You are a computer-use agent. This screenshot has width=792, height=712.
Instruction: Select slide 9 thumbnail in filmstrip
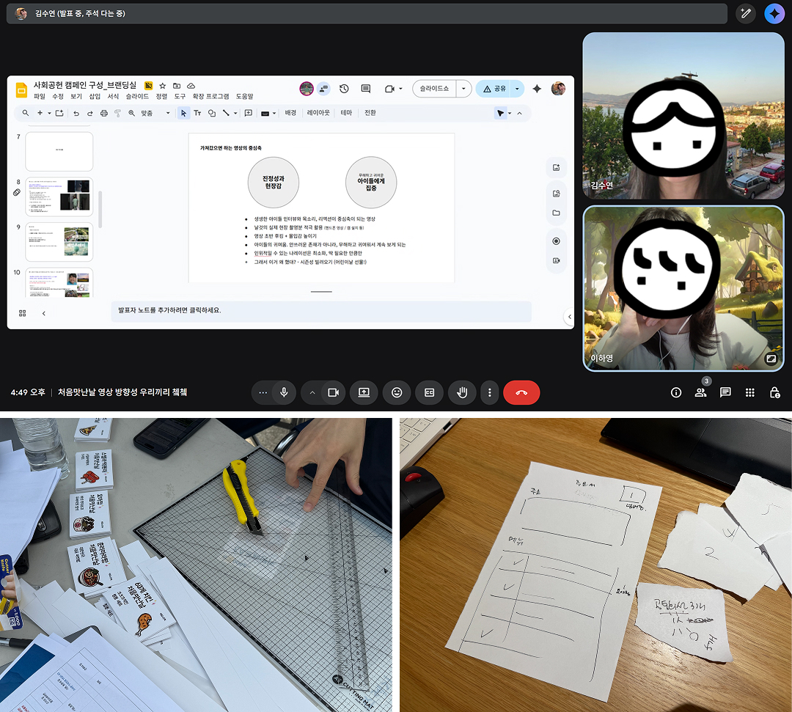click(59, 241)
